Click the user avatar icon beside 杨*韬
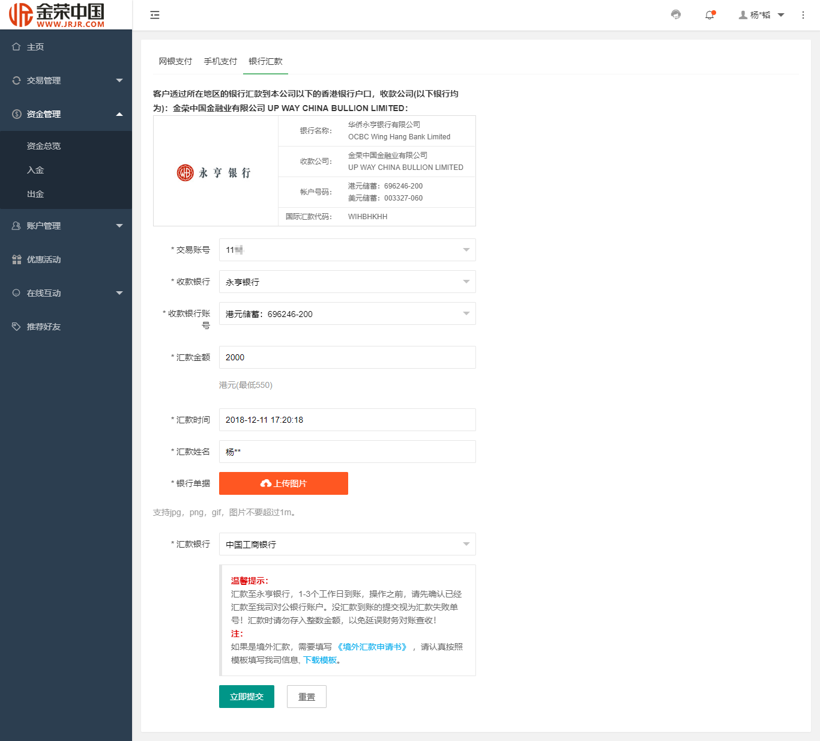820x741 pixels. (743, 15)
